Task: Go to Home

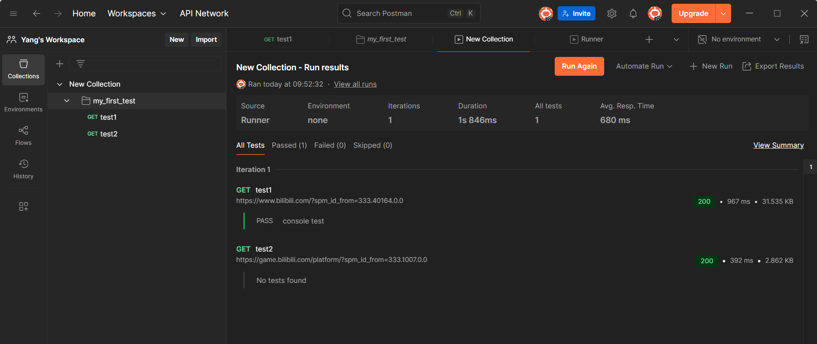Action: 84,13
